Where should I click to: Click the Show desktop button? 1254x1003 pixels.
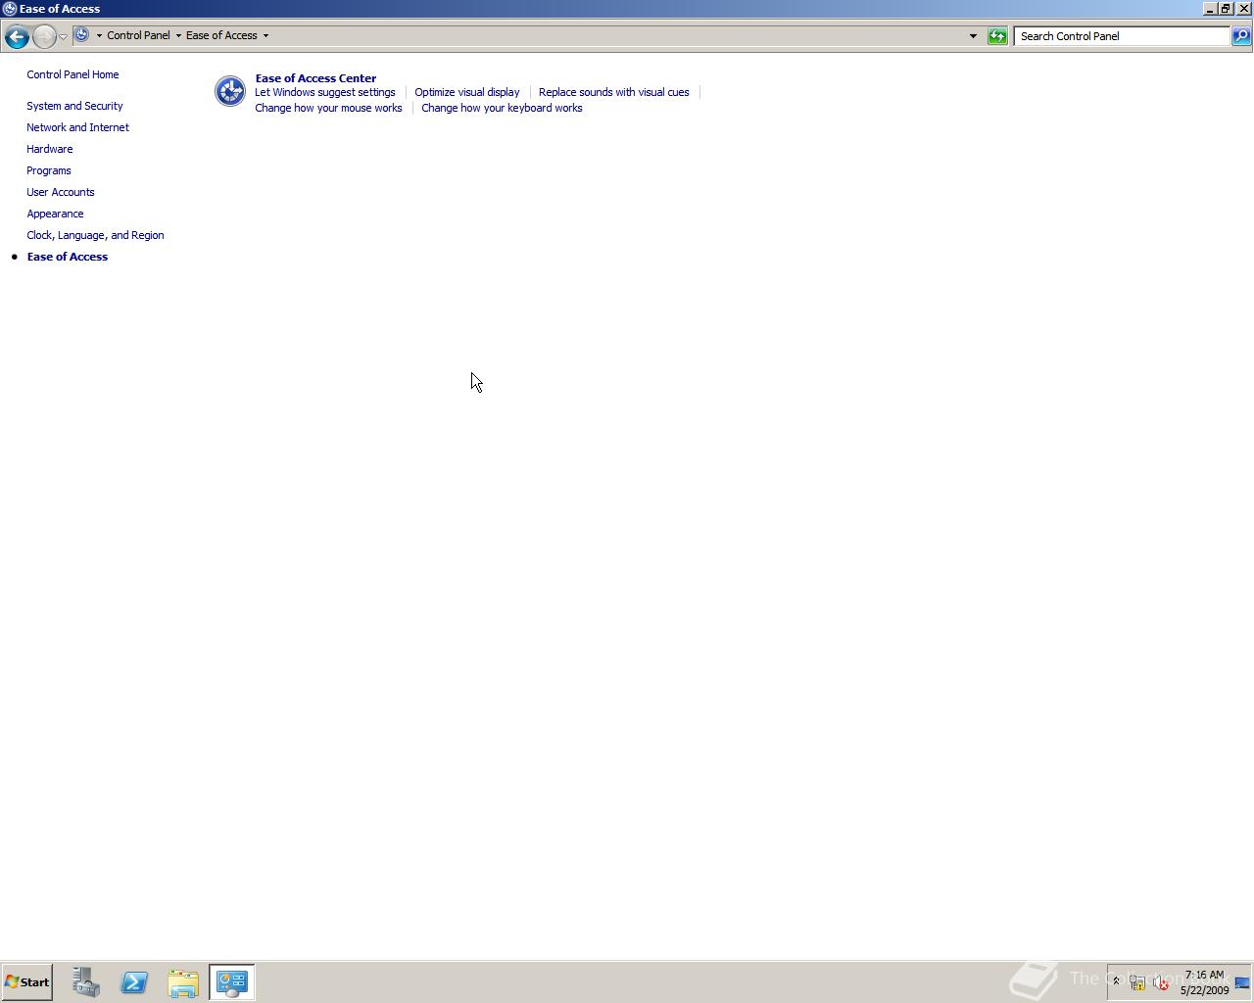(1242, 982)
